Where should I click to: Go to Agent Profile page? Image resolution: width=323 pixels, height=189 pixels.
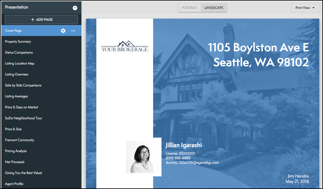tap(14, 184)
